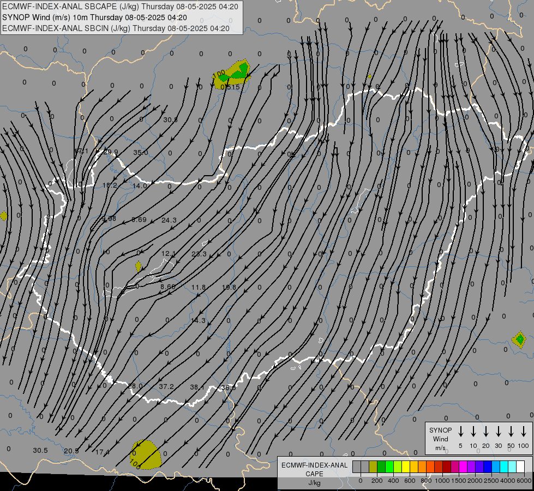Click the olive CAPE blob labeled 100 at the bottom
Image resolution: width=534 pixels, height=491 pixels.
(x=146, y=454)
